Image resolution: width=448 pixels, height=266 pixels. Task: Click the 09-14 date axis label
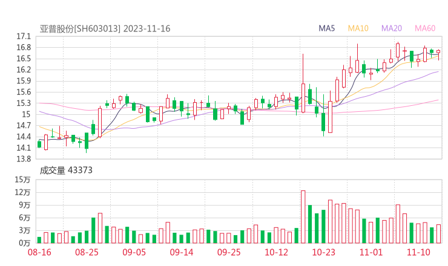[182, 252]
